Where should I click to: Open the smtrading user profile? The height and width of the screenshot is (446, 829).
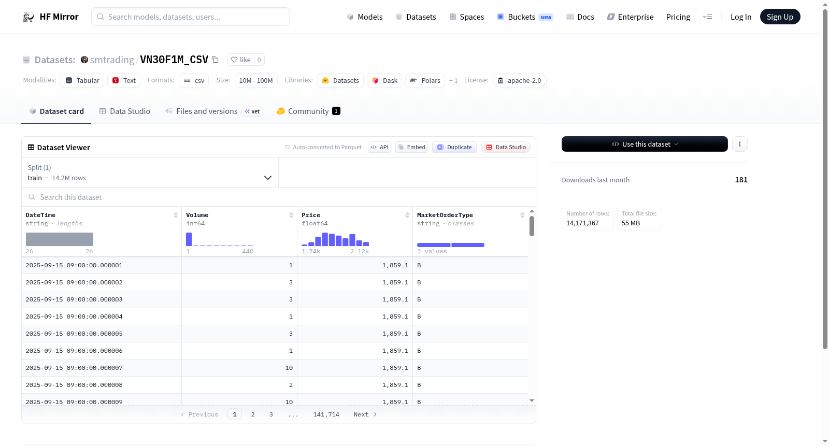[112, 60]
